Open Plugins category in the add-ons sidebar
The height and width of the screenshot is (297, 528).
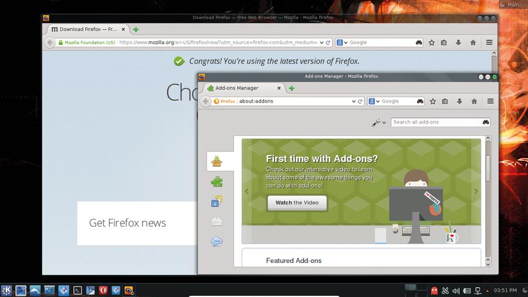216,221
